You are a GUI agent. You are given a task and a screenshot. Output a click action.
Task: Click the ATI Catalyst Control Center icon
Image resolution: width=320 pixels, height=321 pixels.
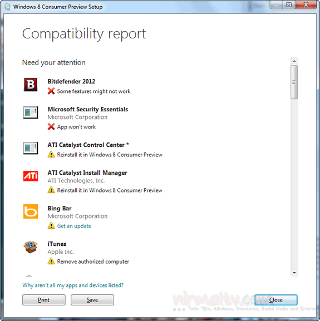pyautogui.click(x=31, y=148)
